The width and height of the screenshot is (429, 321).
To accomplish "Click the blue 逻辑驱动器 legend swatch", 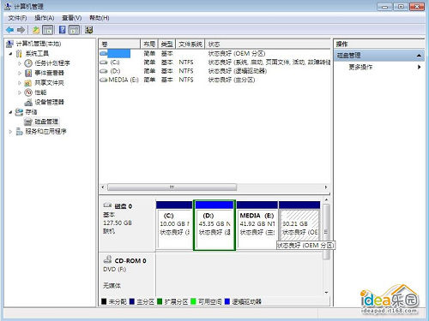I will pos(227,301).
